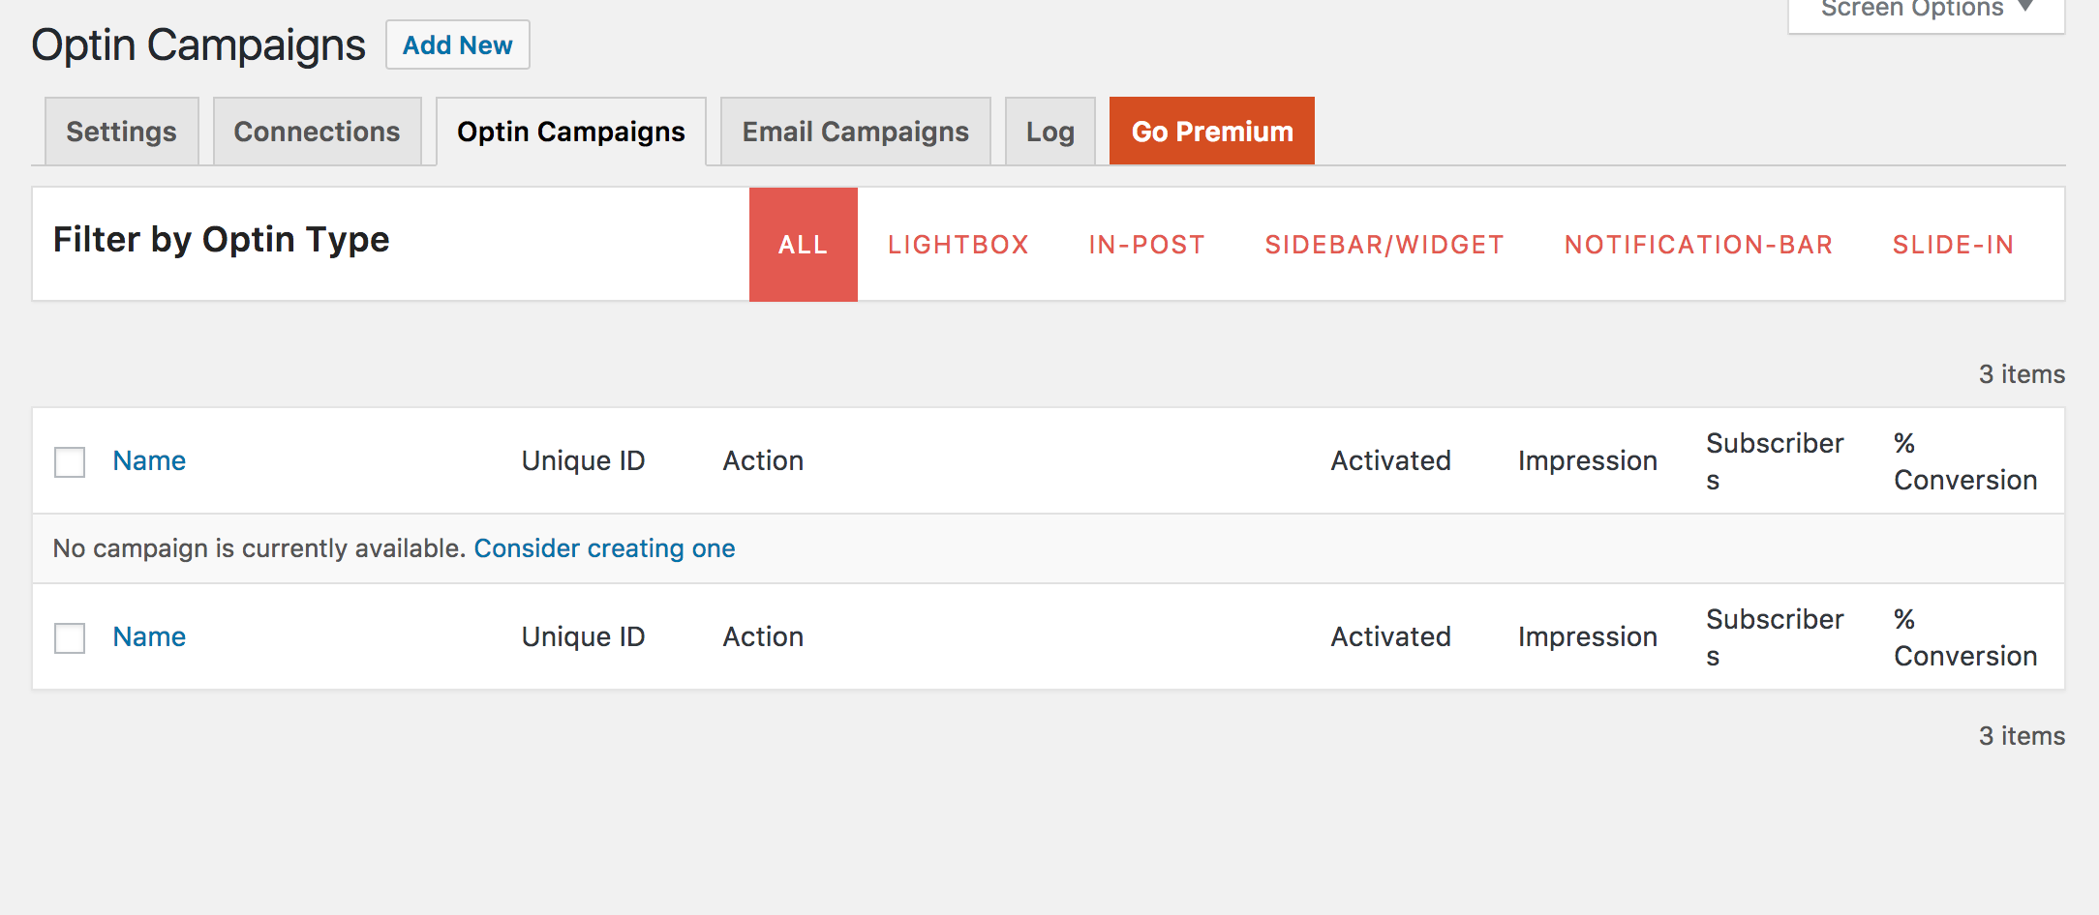Select the Optin Campaigns tab
This screenshot has height=915, width=2099.
tap(570, 132)
